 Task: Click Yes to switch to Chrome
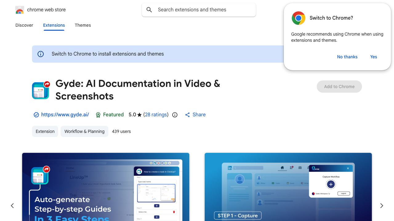(374, 57)
